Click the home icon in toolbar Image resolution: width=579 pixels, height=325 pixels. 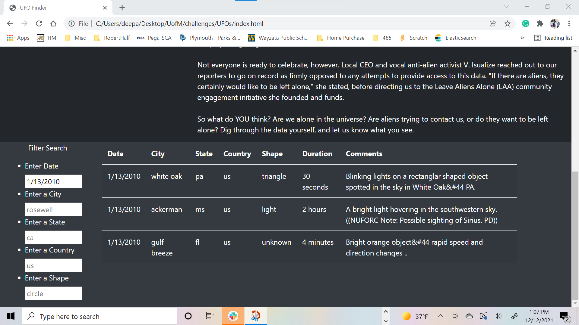(53, 23)
